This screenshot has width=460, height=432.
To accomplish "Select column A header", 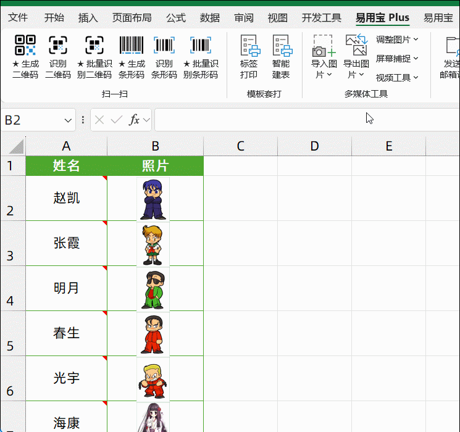I will point(66,146).
